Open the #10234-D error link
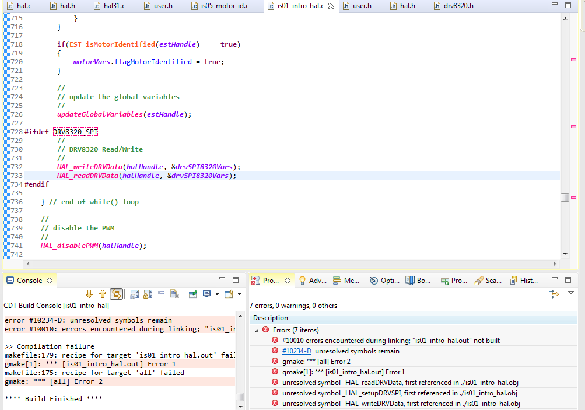 click(296, 351)
